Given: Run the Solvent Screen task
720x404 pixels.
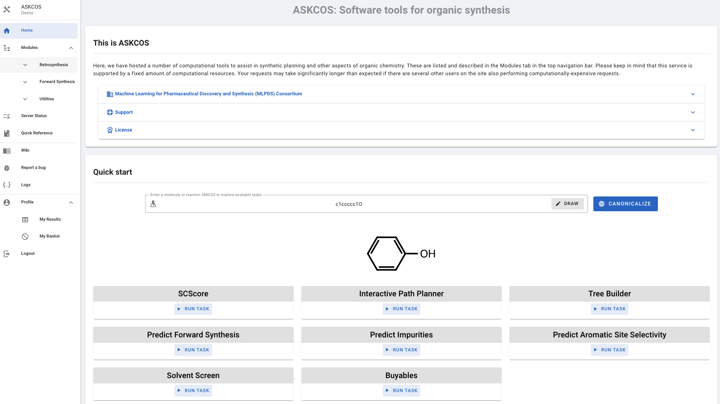Looking at the screenshot, I should [x=193, y=390].
